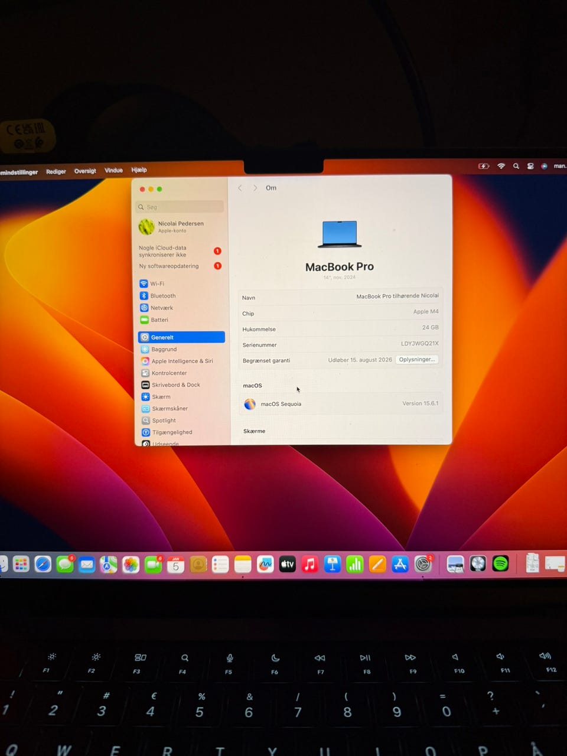
Task: Click the Version 15.6.1 text
Action: [x=421, y=403]
